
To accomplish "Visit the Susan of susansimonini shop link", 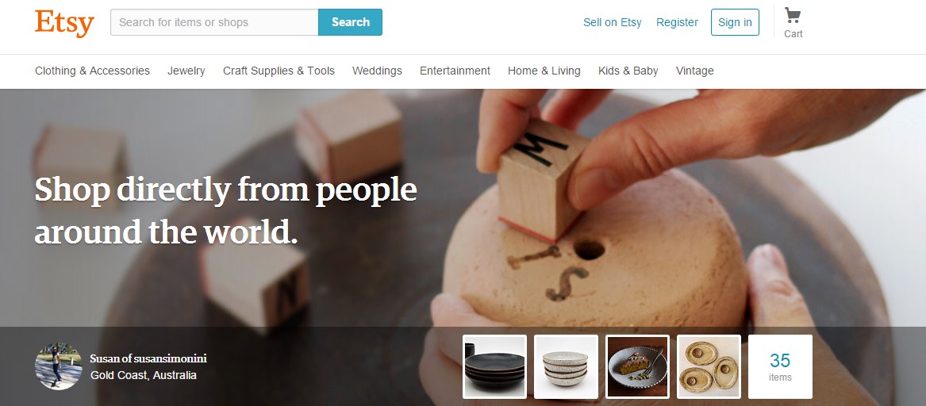I will click(148, 358).
